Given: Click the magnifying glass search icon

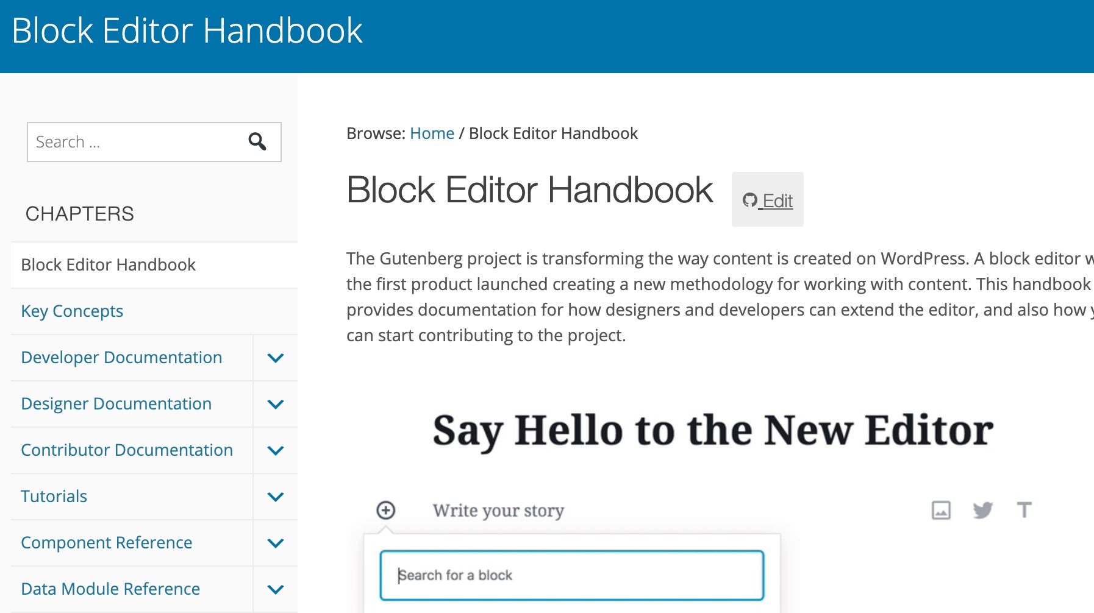Looking at the screenshot, I should (x=257, y=142).
